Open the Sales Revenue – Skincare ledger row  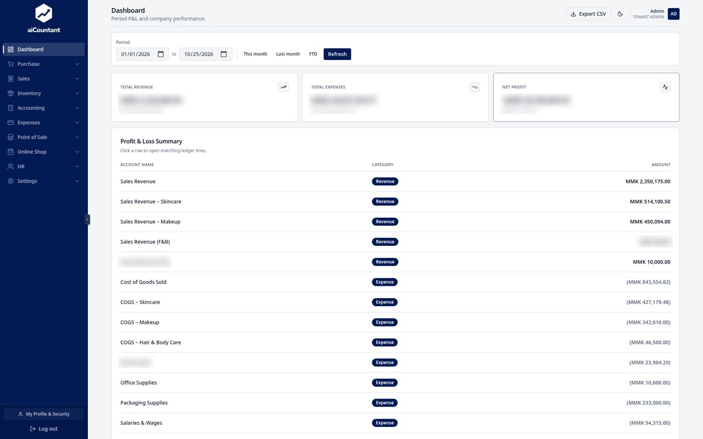395,201
